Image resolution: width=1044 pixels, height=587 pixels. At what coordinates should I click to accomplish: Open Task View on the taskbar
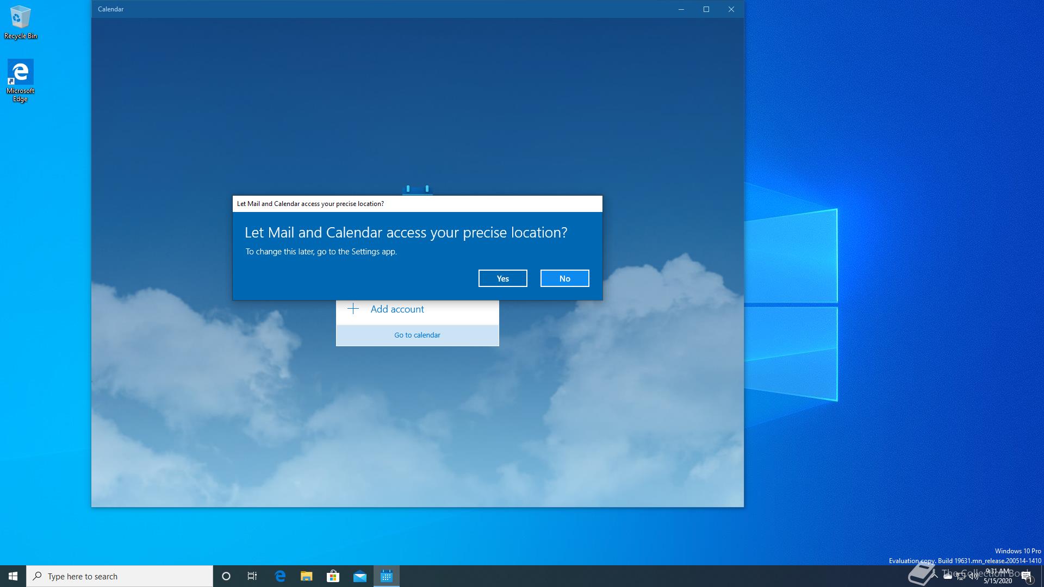click(x=252, y=576)
